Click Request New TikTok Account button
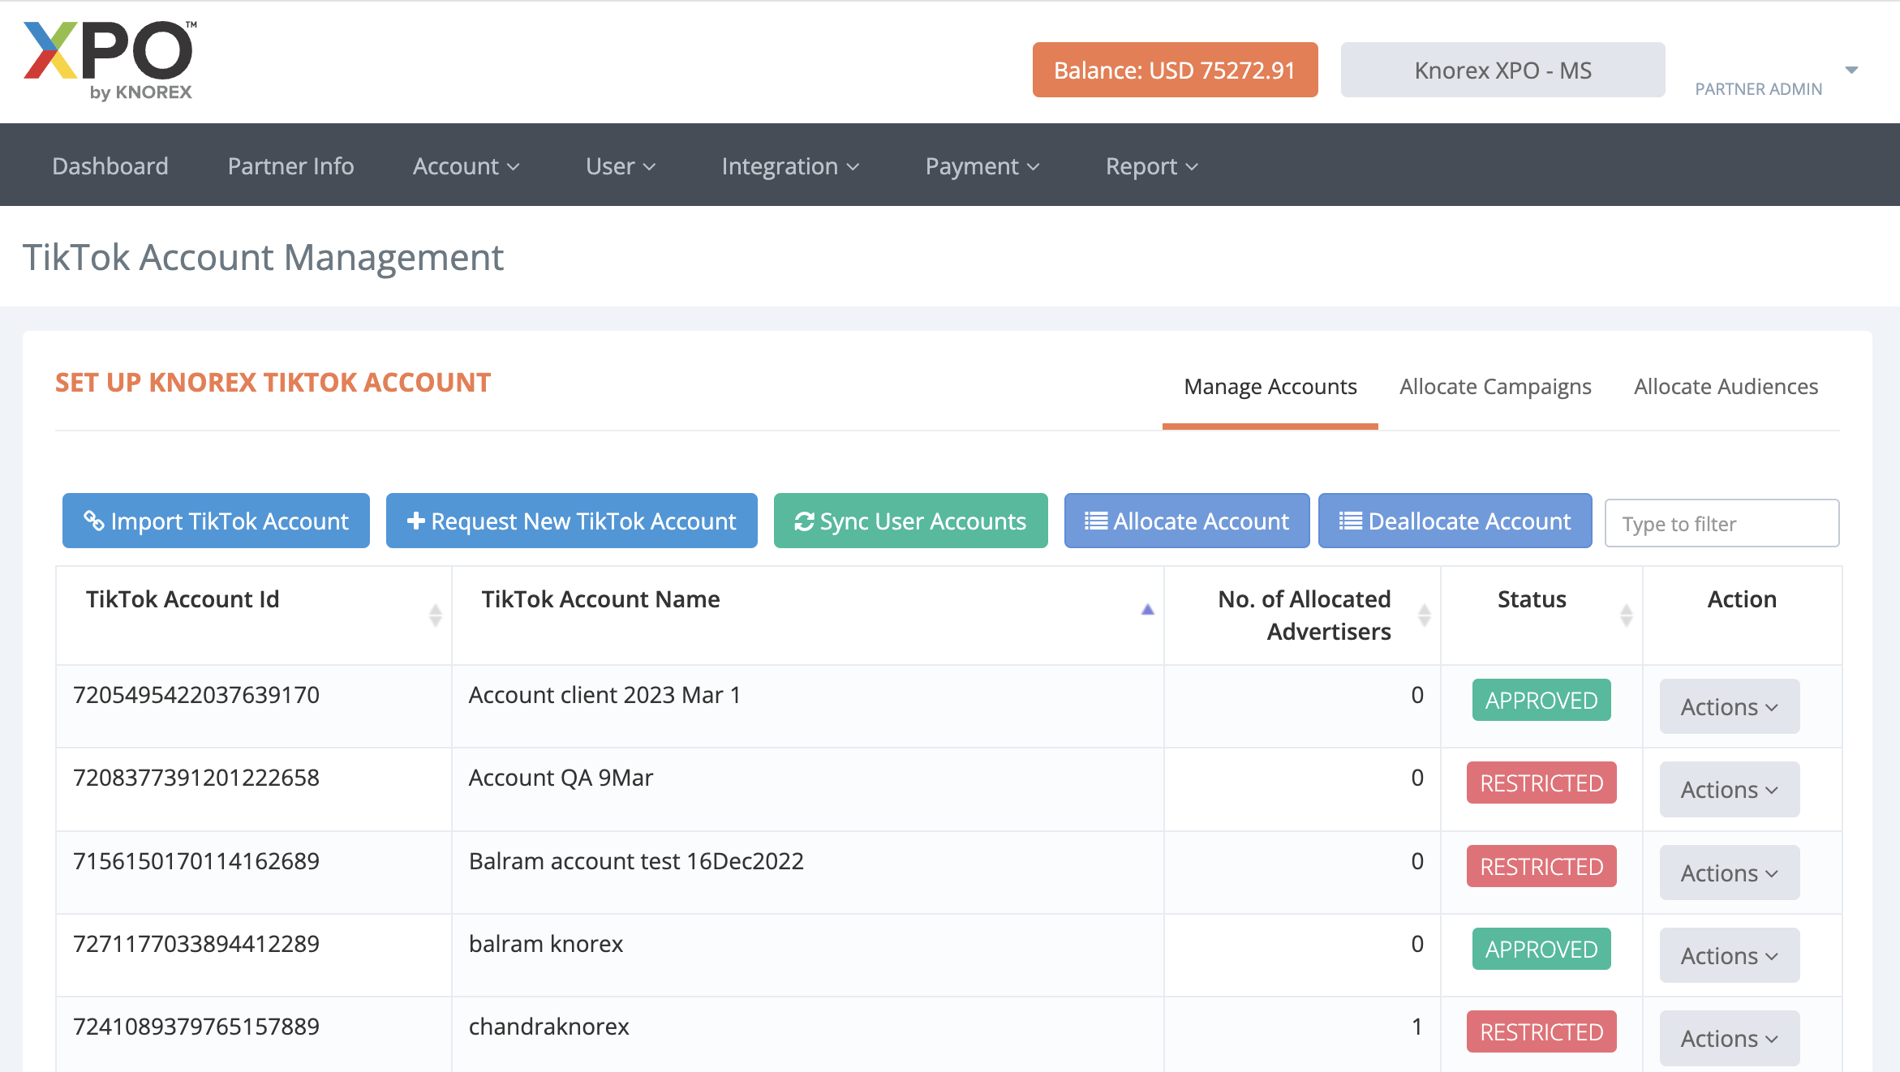The image size is (1900, 1072). (x=572, y=521)
